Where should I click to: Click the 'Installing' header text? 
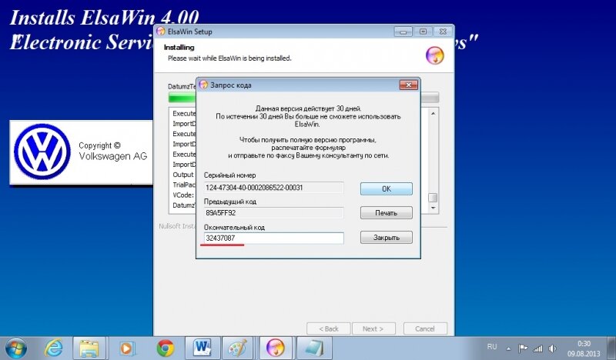[179, 48]
